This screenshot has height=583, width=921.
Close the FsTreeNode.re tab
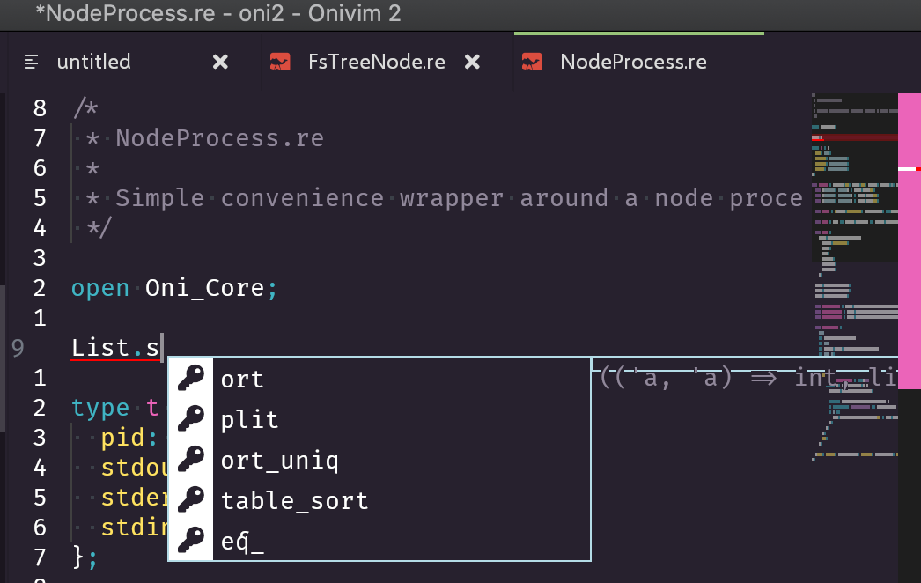click(472, 62)
